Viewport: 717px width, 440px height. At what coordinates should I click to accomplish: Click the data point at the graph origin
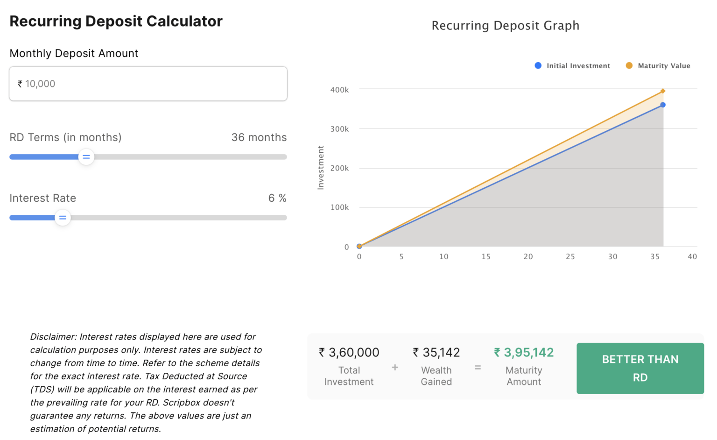359,246
